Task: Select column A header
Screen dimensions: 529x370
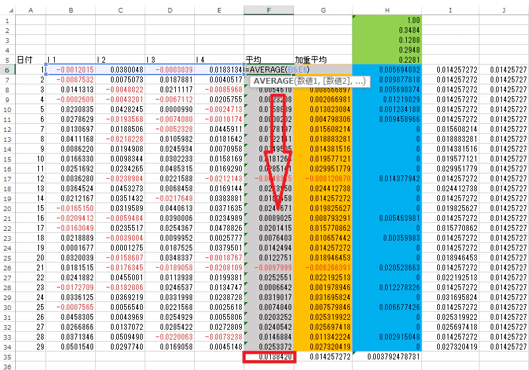Action: 30,11
